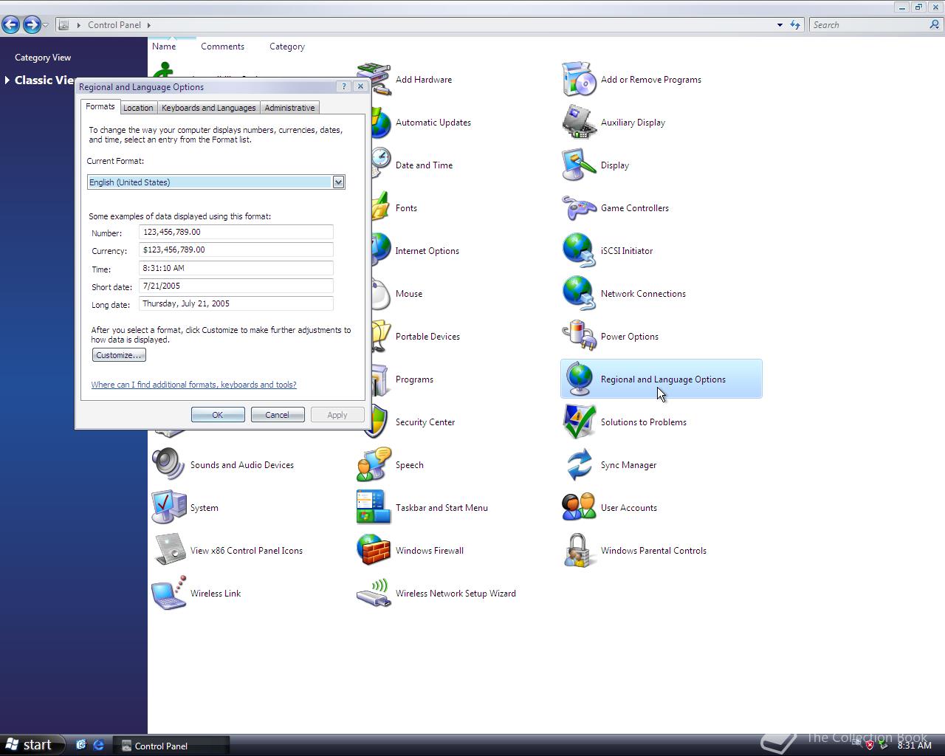This screenshot has height=756, width=945.
Task: Open the Add Hardware icon
Action: pos(374,80)
